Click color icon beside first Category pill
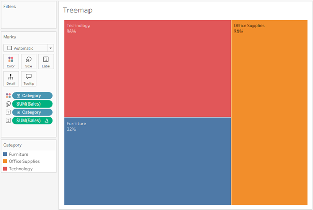The height and width of the screenshot is (210, 313). point(8,96)
